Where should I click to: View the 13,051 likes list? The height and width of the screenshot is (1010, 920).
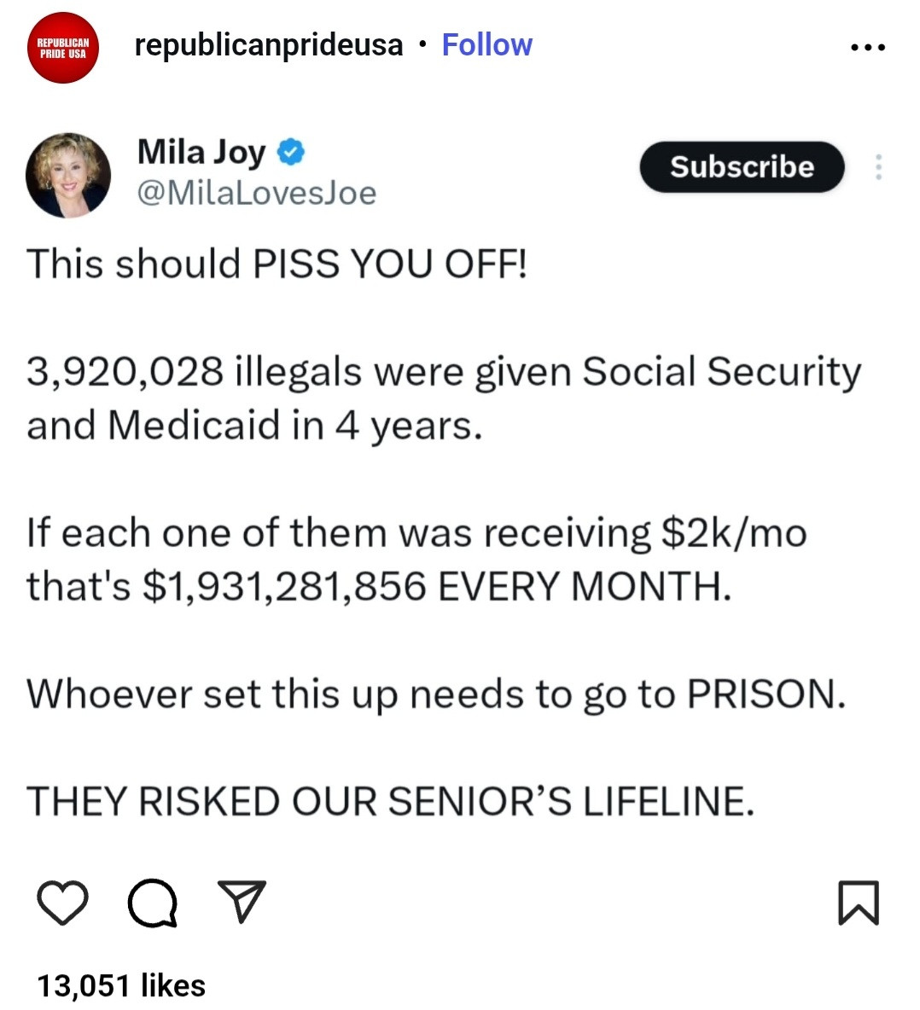coord(121,985)
